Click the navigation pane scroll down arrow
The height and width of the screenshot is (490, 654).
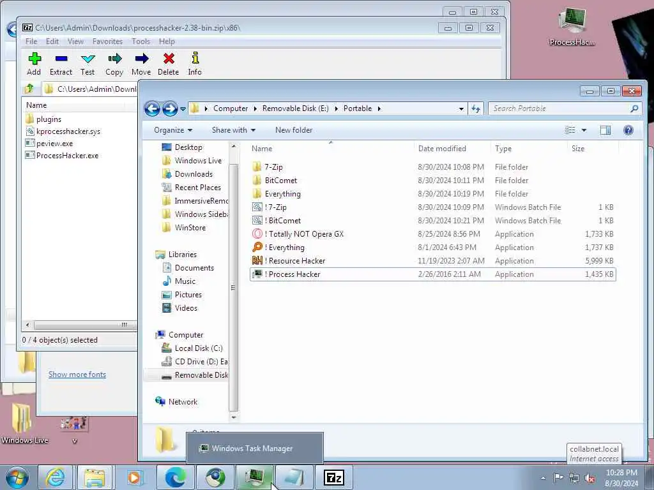click(x=234, y=417)
